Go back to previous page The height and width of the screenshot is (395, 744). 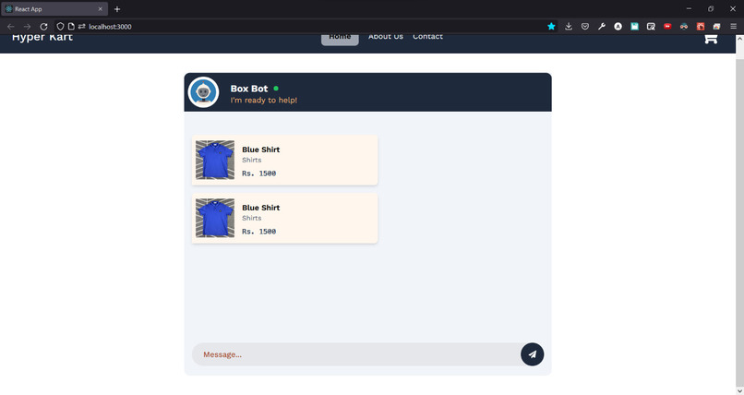(x=10, y=27)
